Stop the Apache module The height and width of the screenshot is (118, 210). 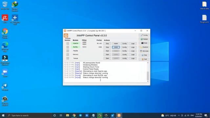point(107,44)
